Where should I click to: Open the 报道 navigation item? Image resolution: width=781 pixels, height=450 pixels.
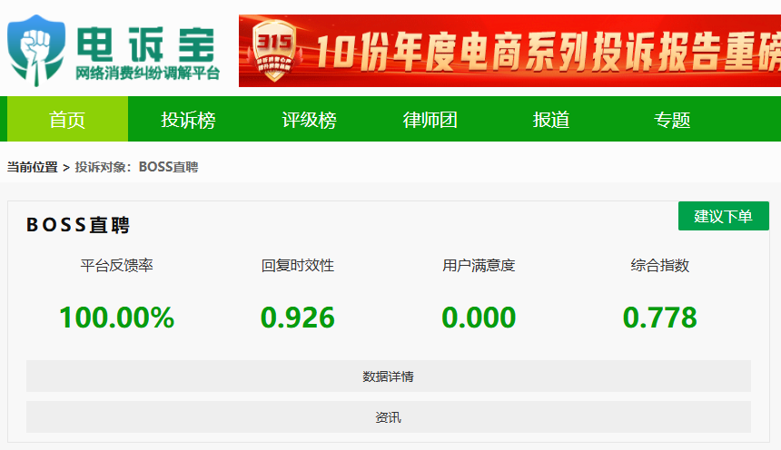551,120
